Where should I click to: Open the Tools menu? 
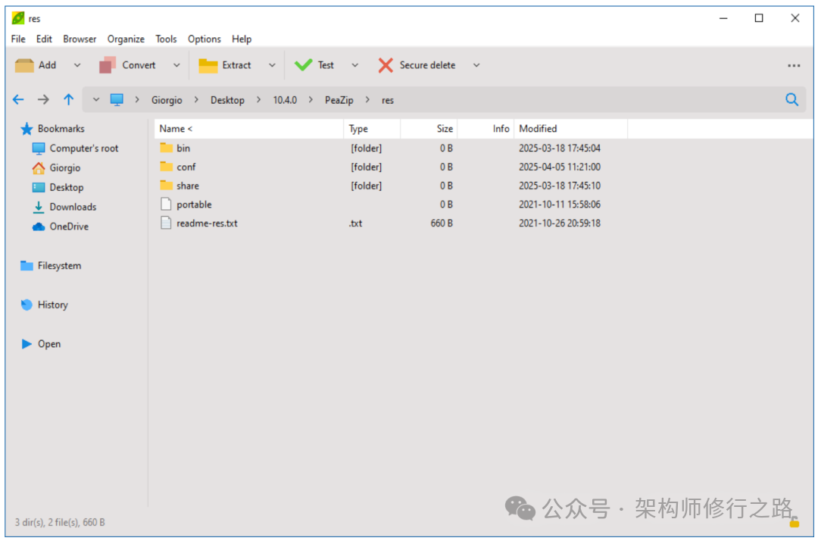[166, 39]
